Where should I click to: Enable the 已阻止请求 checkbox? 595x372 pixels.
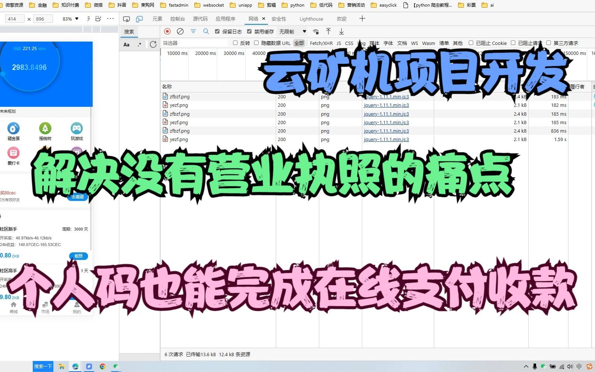(x=513, y=43)
